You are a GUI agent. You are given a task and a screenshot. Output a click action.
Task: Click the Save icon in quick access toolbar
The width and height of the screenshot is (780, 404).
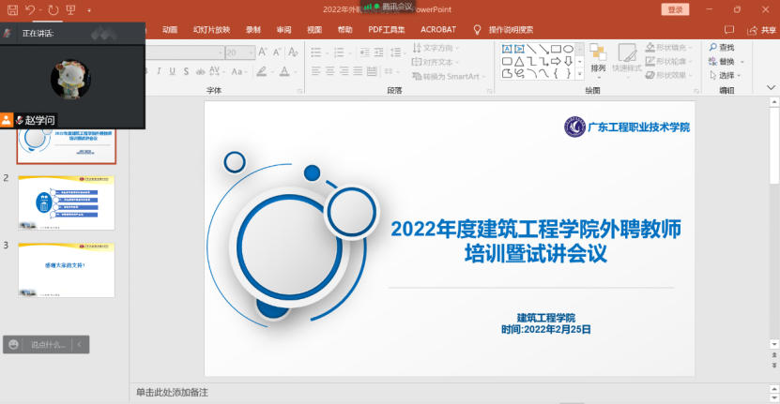pos(11,9)
